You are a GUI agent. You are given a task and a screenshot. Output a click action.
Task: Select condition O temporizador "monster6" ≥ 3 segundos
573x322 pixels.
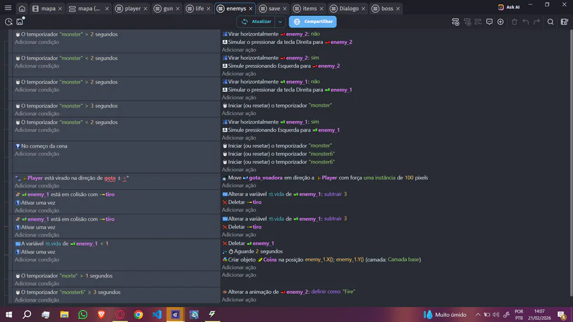(x=68, y=293)
